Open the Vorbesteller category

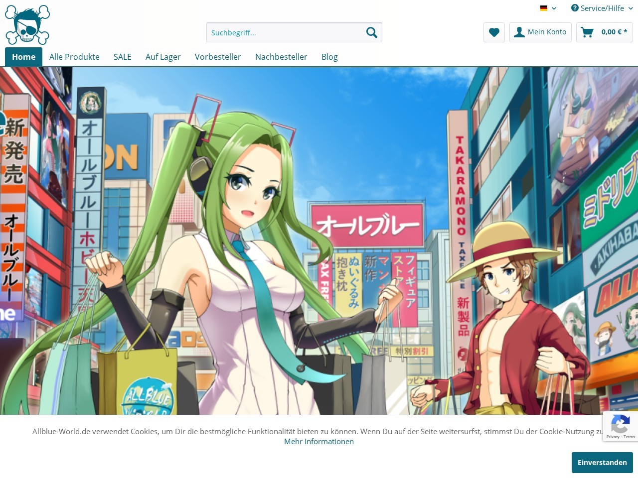[x=218, y=57]
